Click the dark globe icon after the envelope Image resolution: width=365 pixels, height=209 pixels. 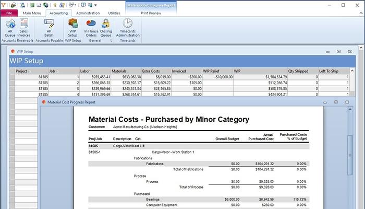tap(46, 5)
